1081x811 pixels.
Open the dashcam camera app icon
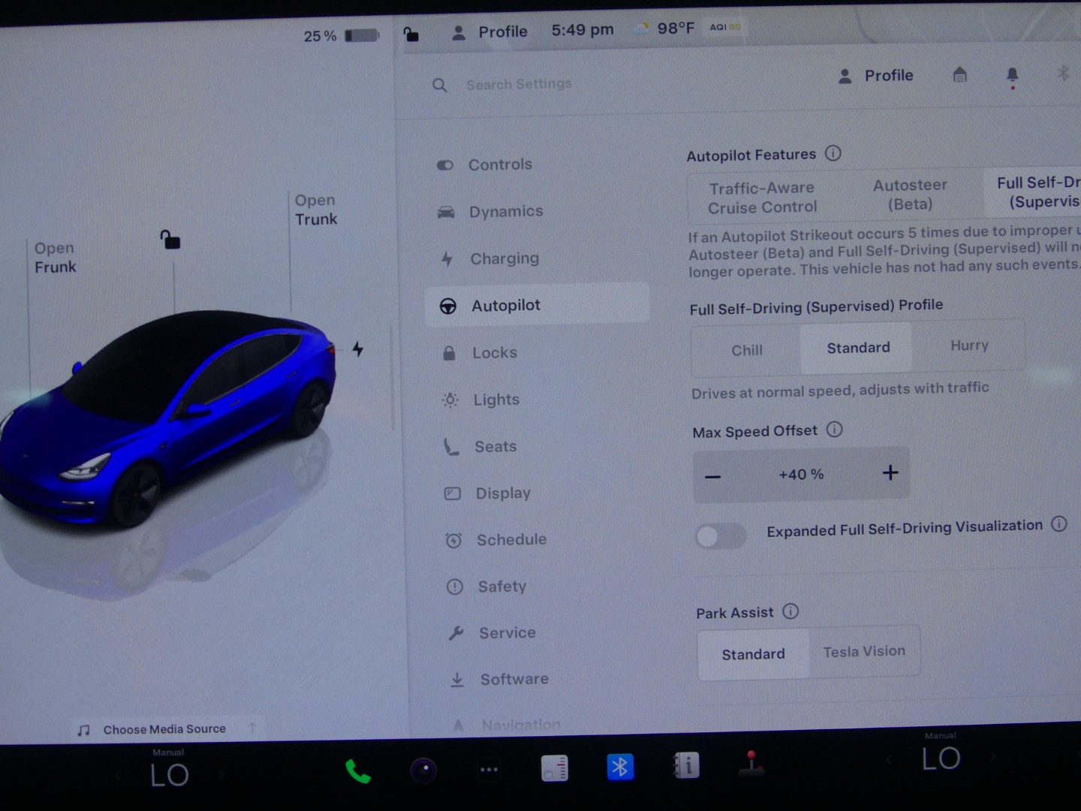coord(423,770)
